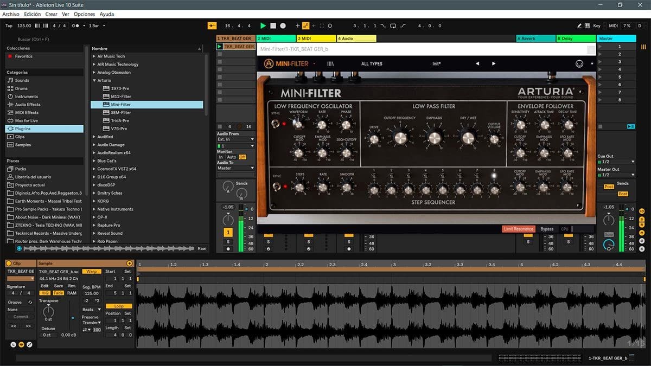The height and width of the screenshot is (366, 651).
Task: Stop playback with the square Stop button
Action: 273,25
